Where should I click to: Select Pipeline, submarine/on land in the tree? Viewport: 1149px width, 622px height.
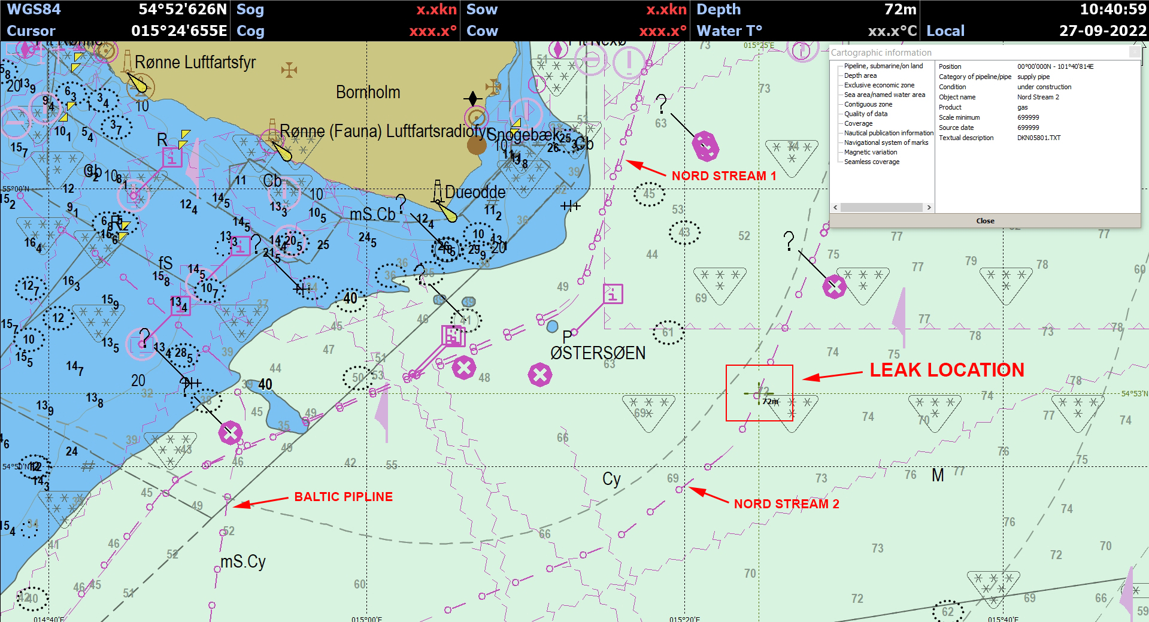[883, 66]
